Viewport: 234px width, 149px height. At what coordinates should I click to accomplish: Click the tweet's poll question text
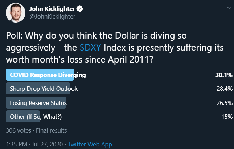click(115, 48)
